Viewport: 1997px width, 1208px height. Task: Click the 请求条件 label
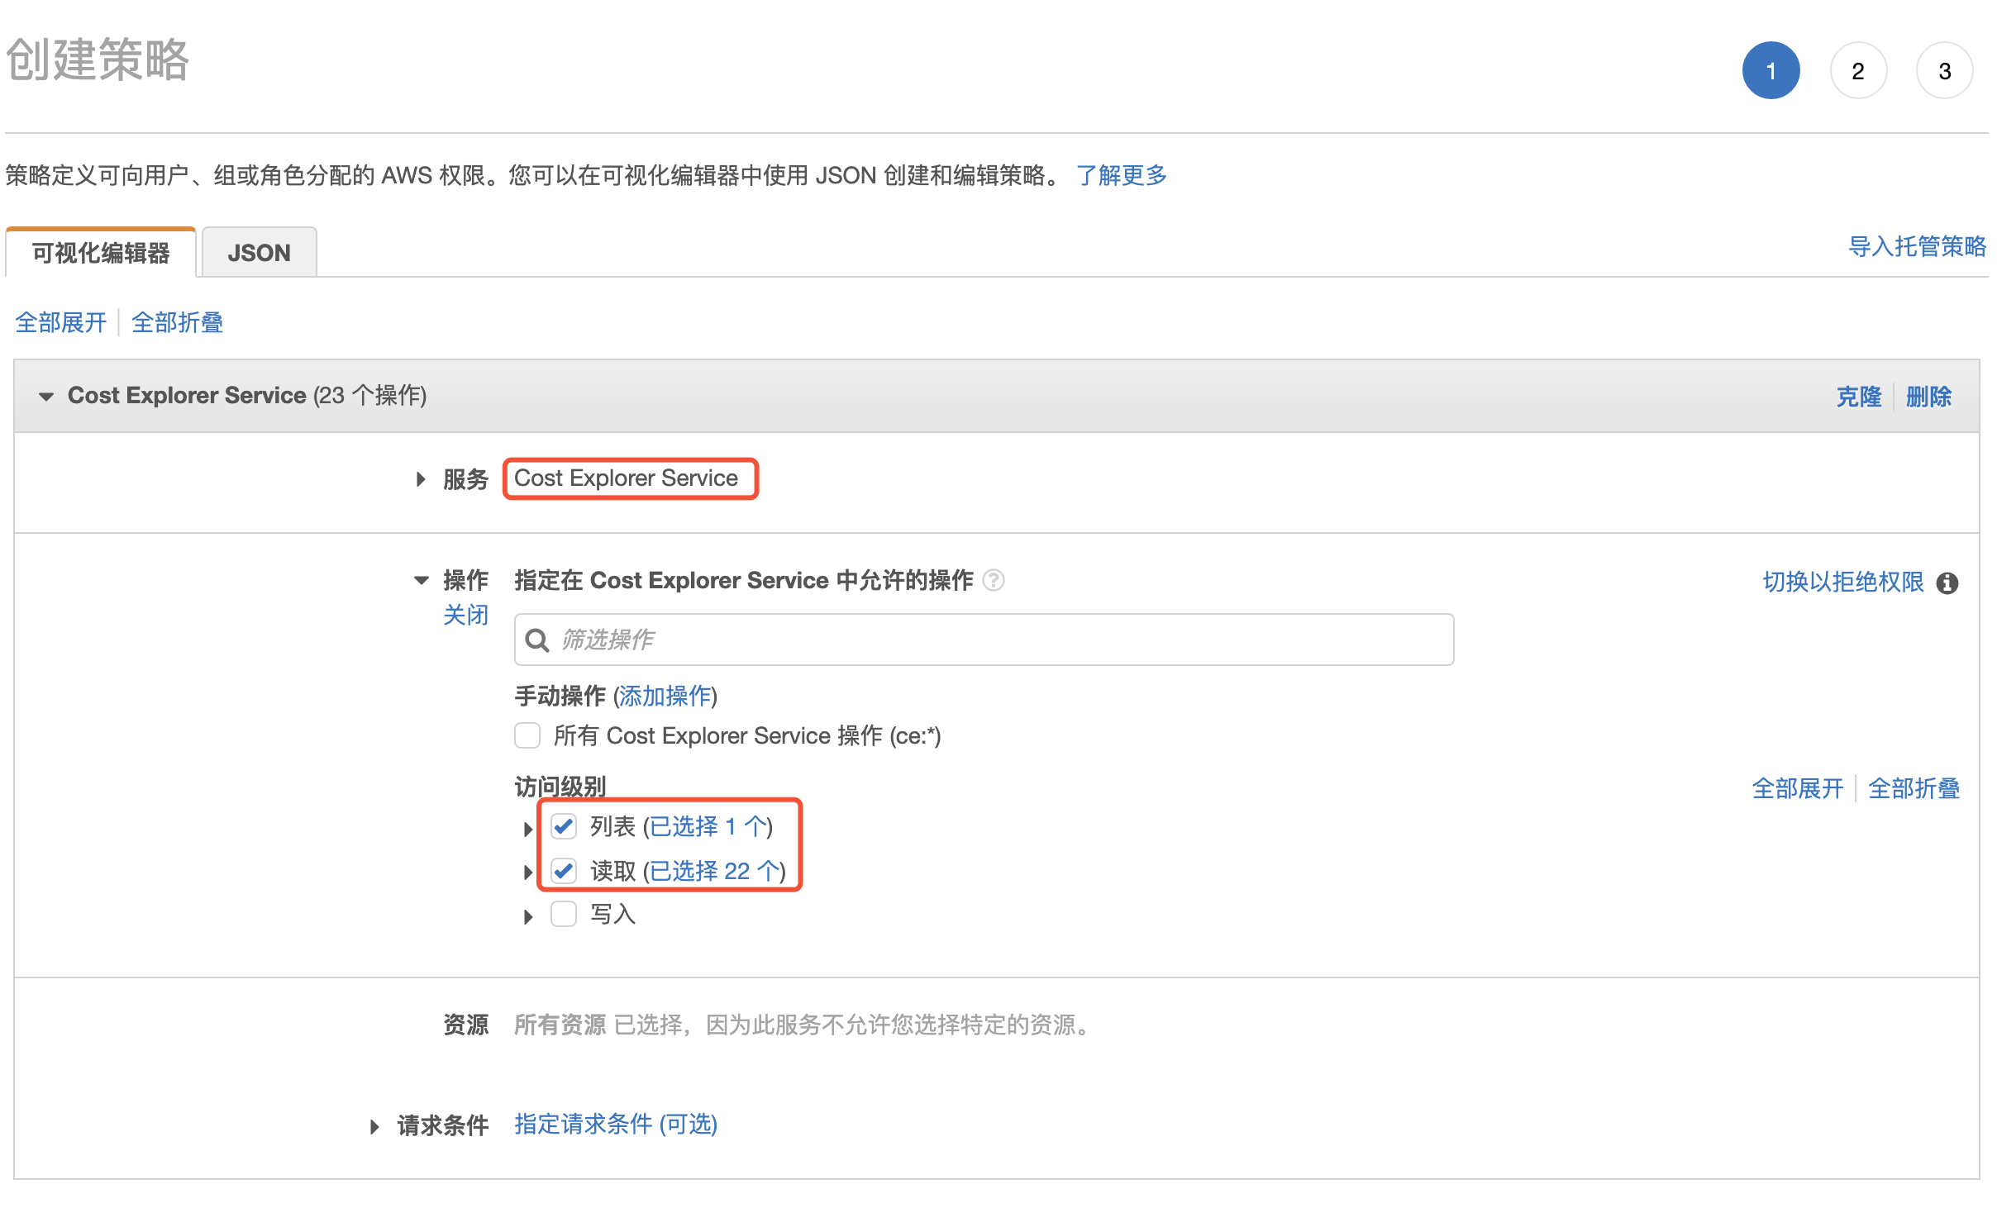(442, 1125)
